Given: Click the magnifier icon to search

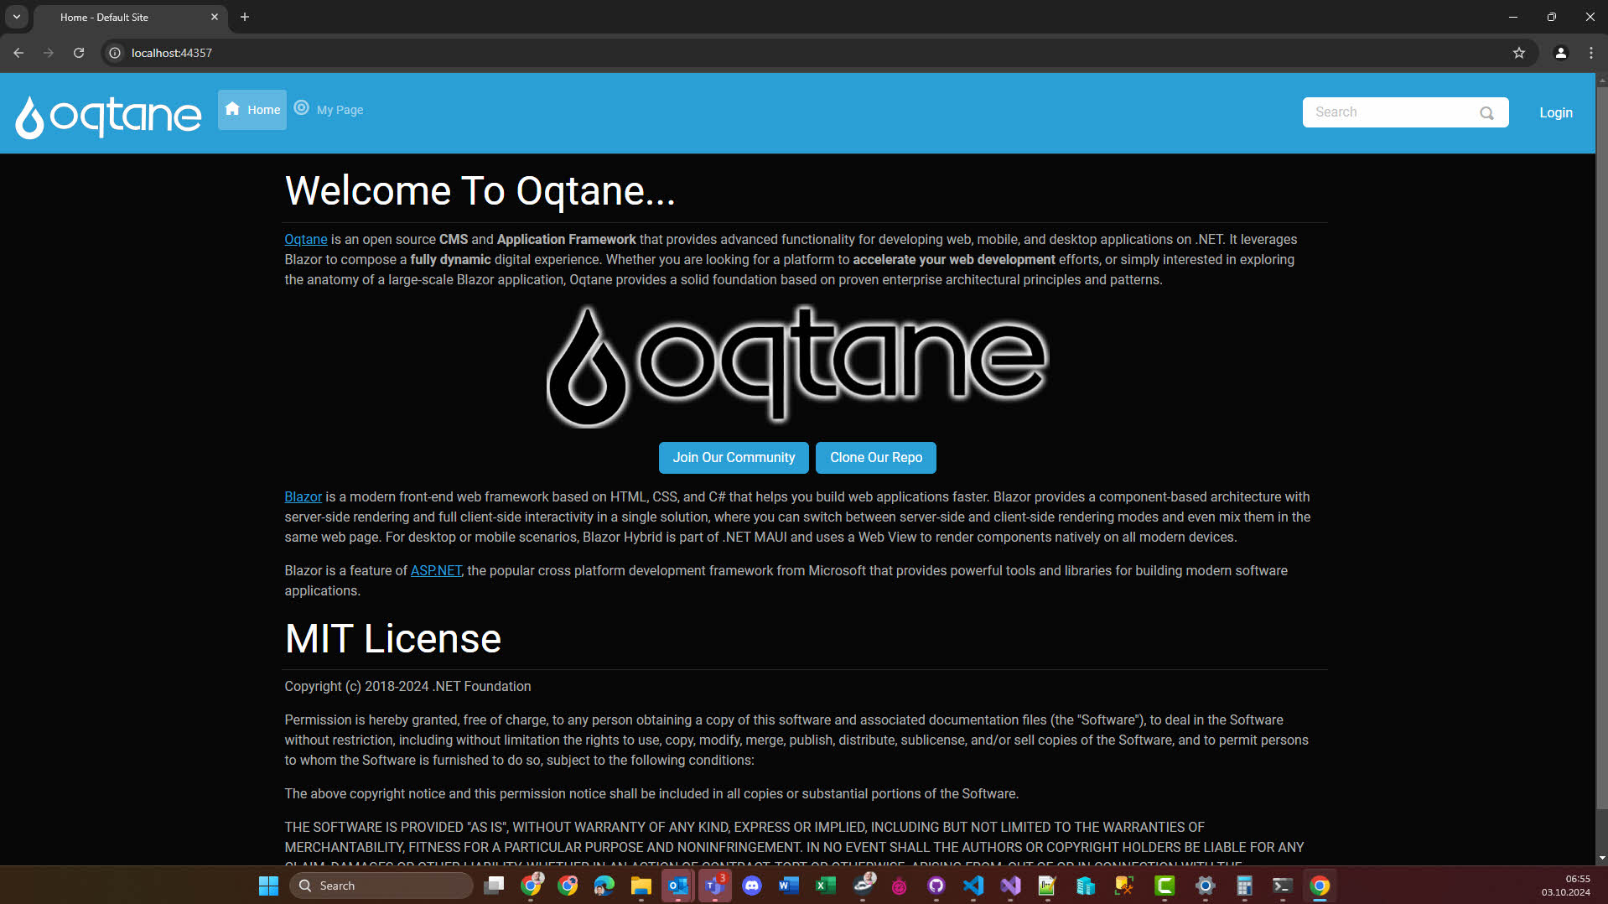Looking at the screenshot, I should (1487, 112).
